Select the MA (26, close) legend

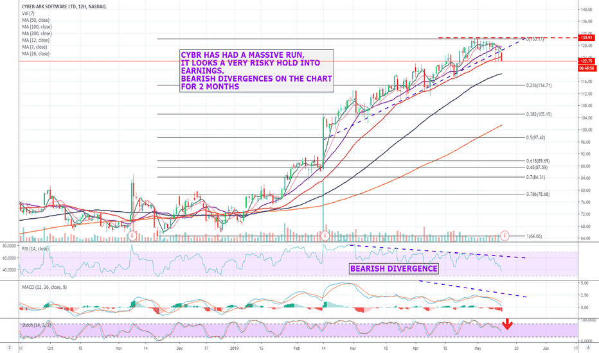coord(35,54)
